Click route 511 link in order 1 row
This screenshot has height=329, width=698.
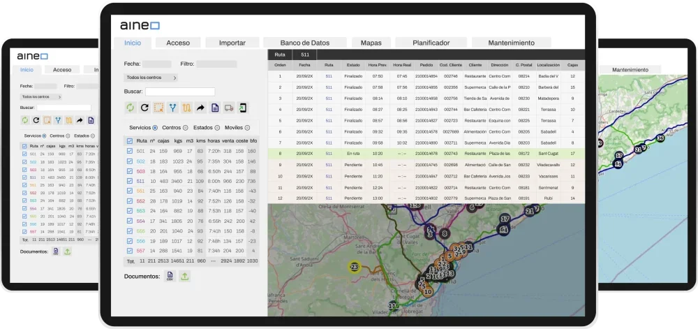[329, 76]
